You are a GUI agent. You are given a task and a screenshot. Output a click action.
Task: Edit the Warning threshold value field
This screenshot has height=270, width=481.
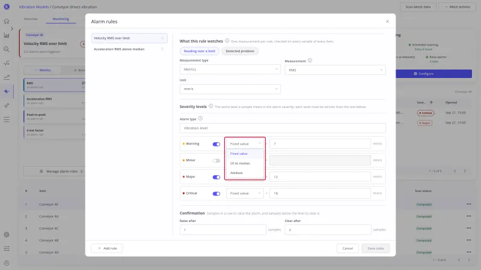click(x=320, y=143)
